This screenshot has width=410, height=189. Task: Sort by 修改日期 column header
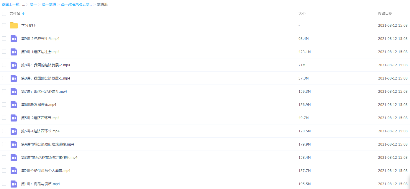tap(385, 14)
